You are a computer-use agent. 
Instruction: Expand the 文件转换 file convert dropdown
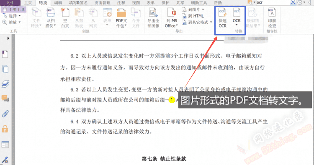(x=41, y=25)
